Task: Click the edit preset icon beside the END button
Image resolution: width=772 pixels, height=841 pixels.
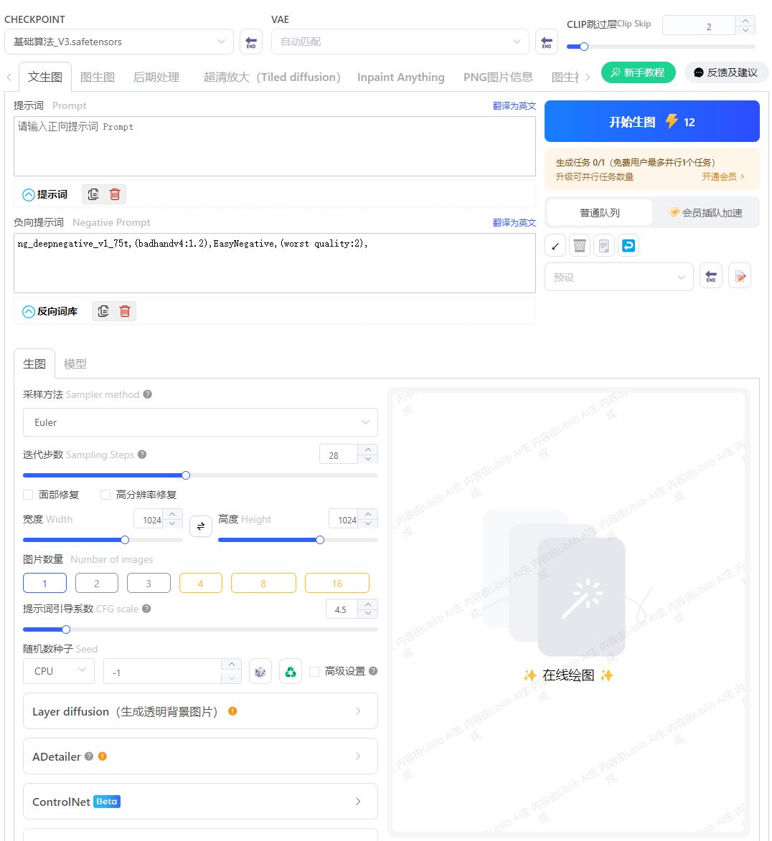Action: pos(740,275)
